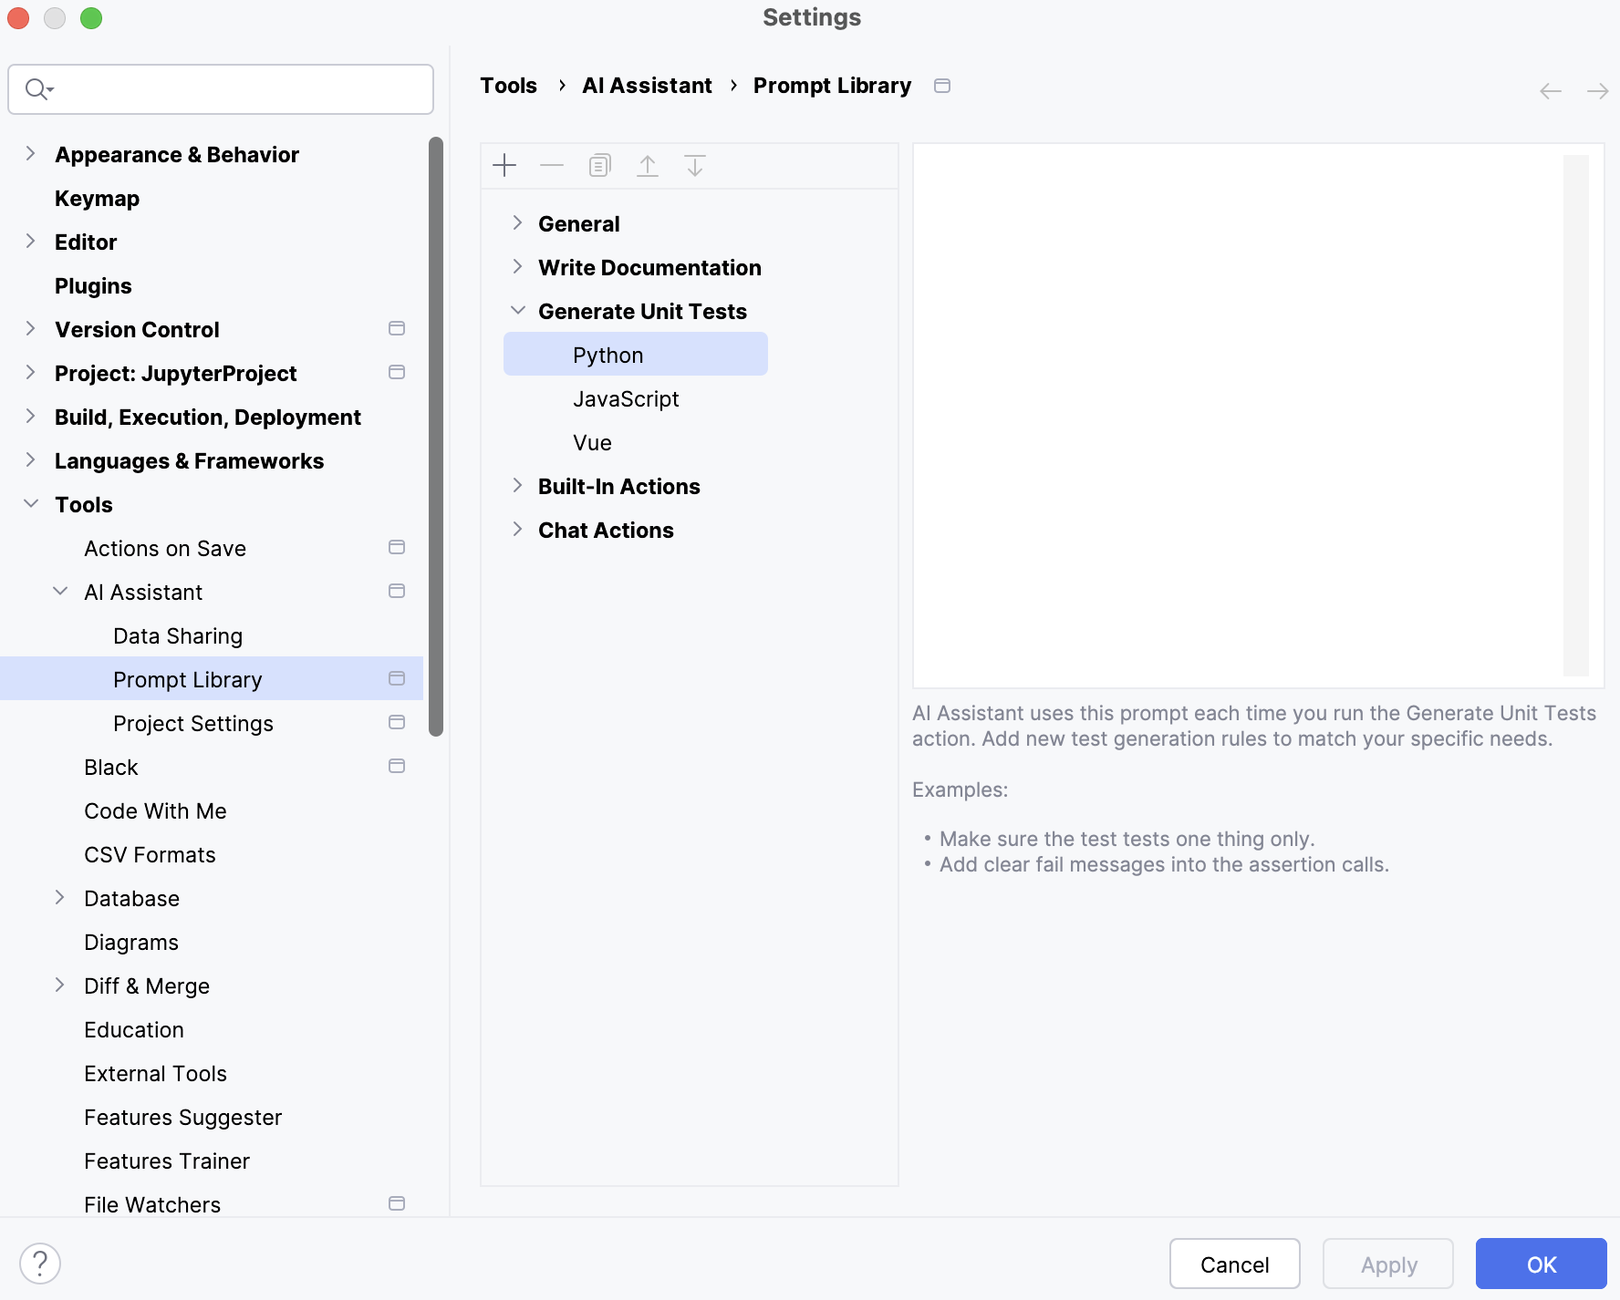1620x1300 pixels.
Task: Expand Project: JupyterProject chevron
Action: pyautogui.click(x=30, y=372)
